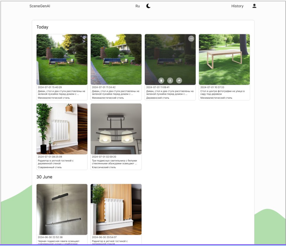Viewport: 286px width, 246px height.
Task: Open the black pendant lamp image from 30 June
Action: [62, 209]
